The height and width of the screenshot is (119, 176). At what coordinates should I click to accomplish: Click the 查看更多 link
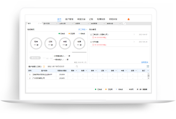pyautogui.click(x=145, y=62)
